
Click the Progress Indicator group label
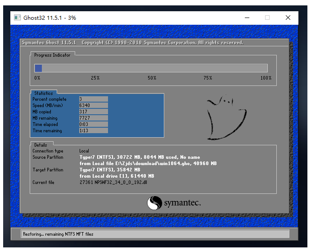point(52,55)
